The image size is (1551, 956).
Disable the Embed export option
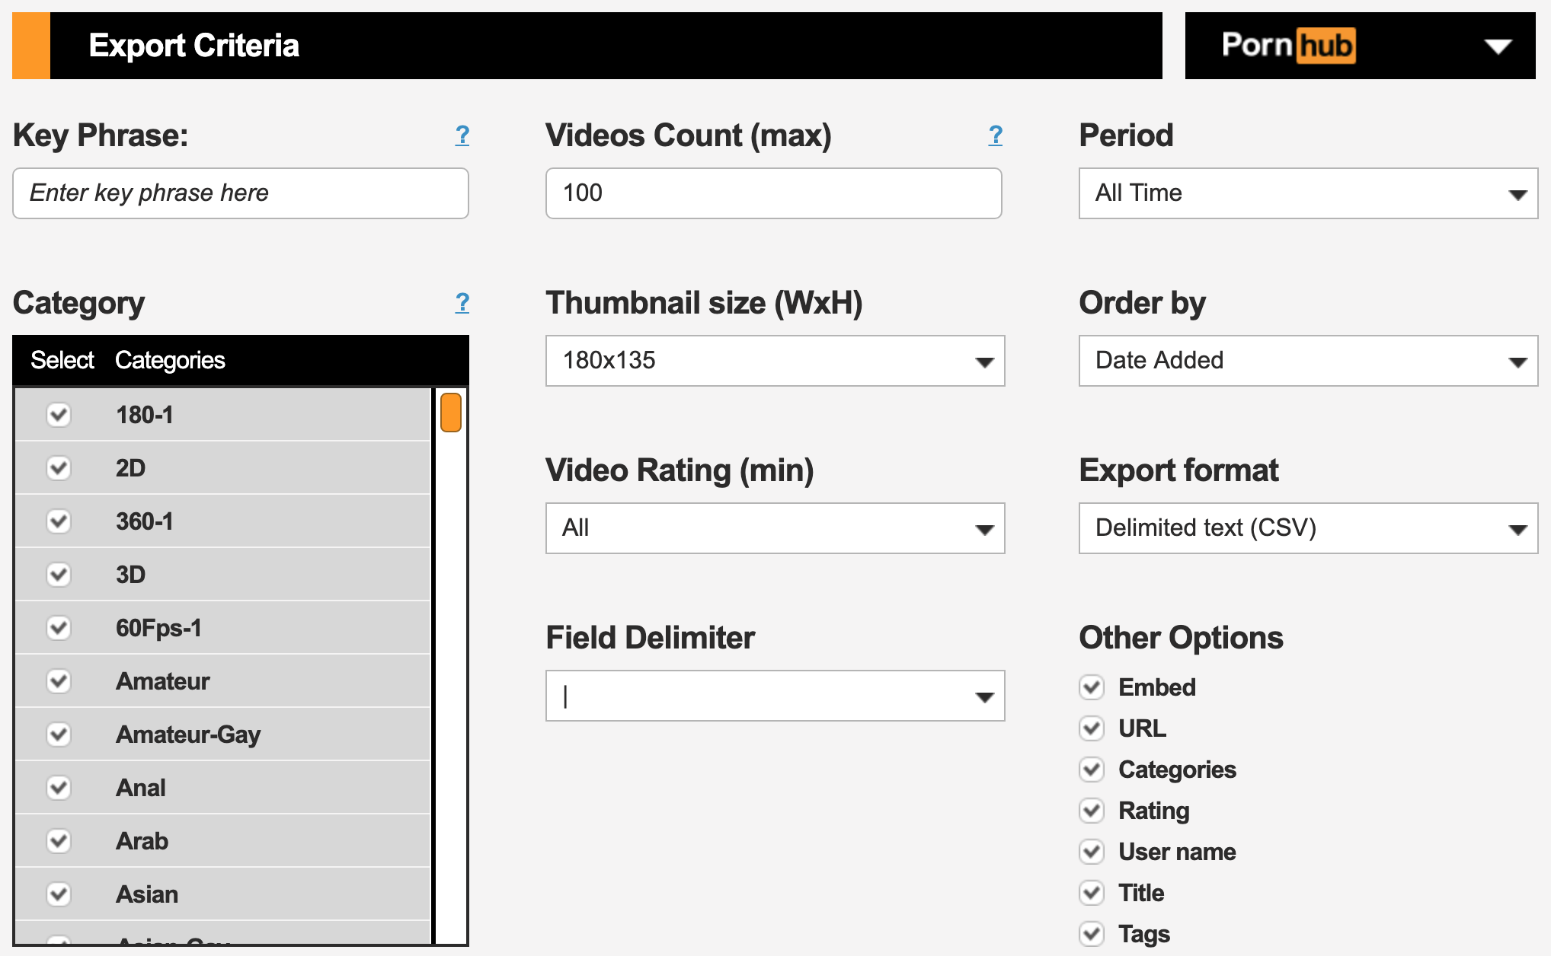[1092, 687]
